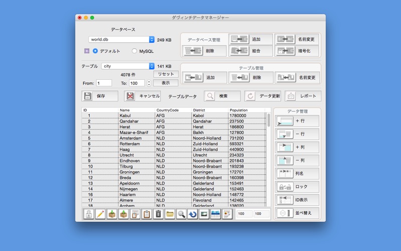Image resolution: width=401 pixels, height=251 pixels.
Task: Open the レポート report button
Action: [303, 96]
